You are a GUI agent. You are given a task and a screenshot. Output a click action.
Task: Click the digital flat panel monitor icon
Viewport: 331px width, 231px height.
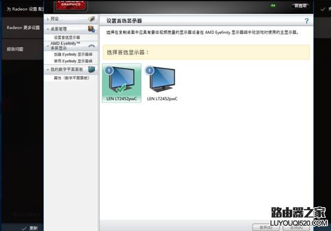pos(91,69)
